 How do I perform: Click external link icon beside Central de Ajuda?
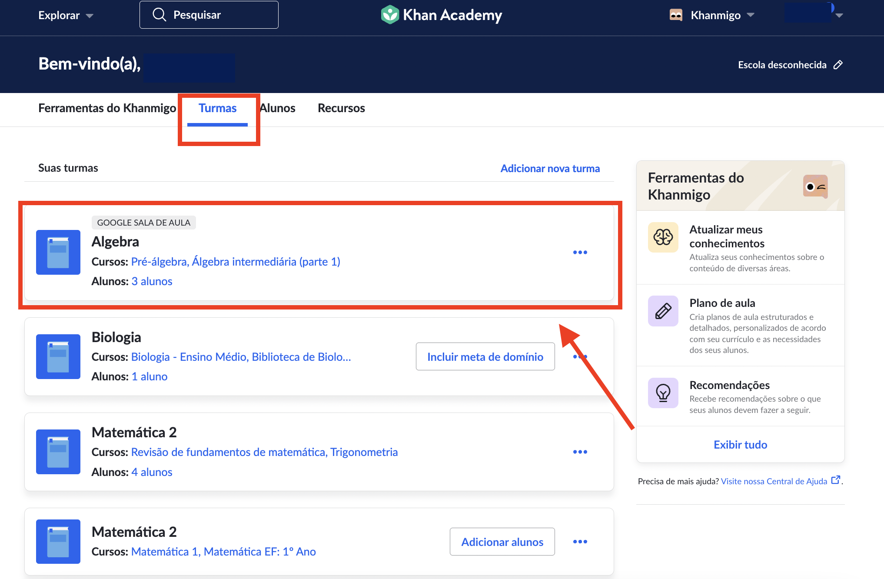835,480
